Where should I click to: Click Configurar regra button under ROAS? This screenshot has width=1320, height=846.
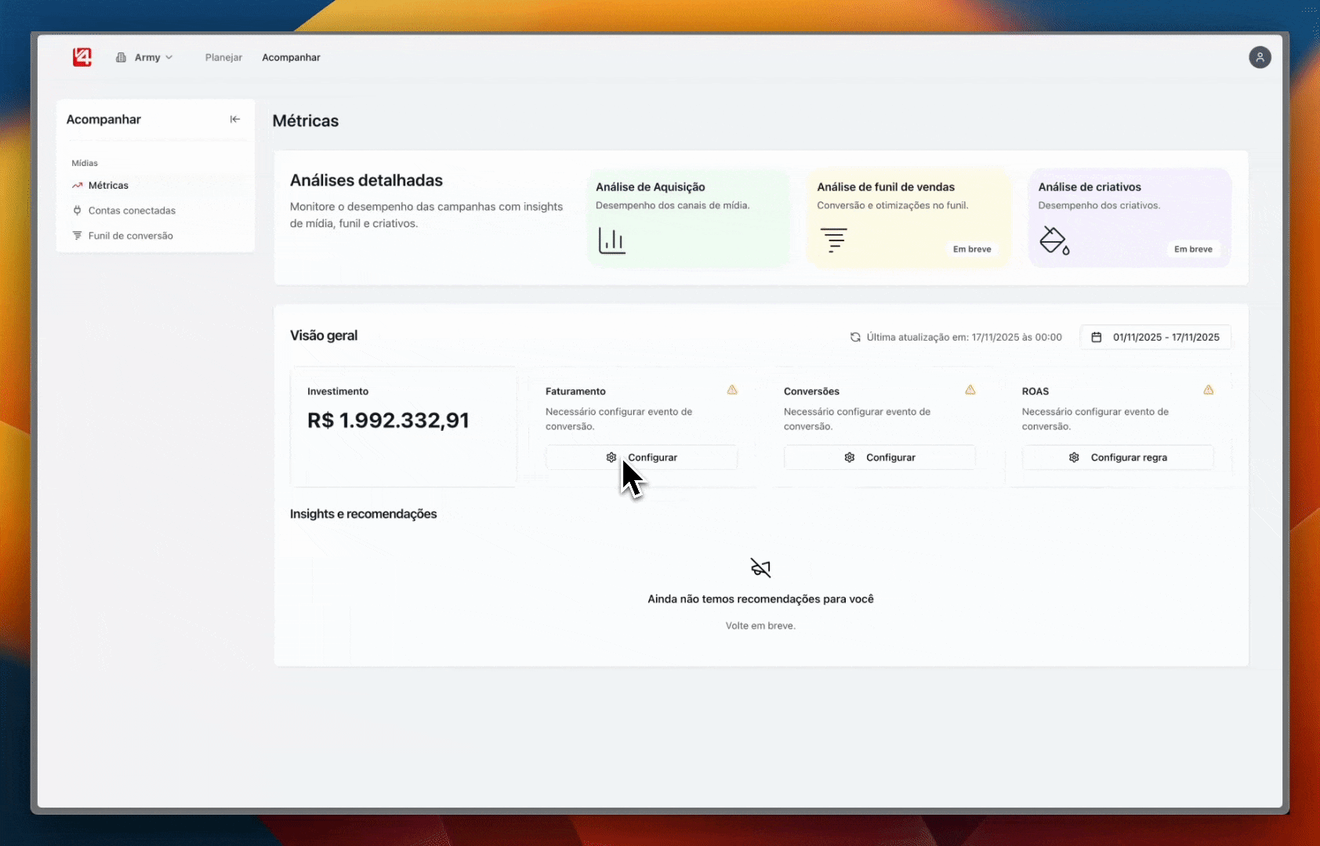(x=1118, y=457)
